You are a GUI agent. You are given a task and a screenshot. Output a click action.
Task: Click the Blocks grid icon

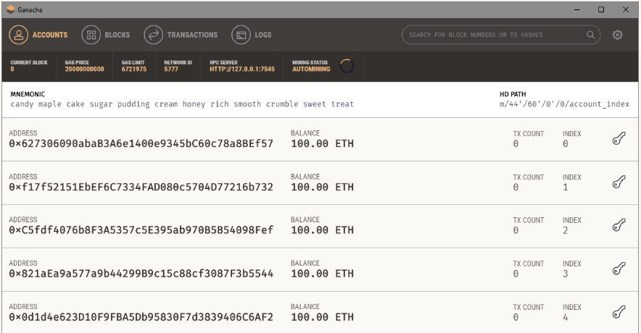tap(91, 35)
